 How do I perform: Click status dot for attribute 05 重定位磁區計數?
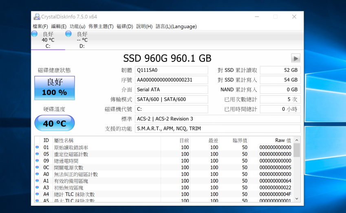tap(37, 154)
